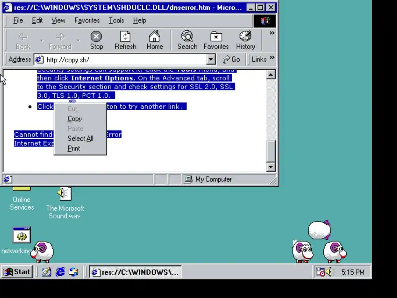
Task: Expand the Links bar chevron
Action: pos(272,57)
